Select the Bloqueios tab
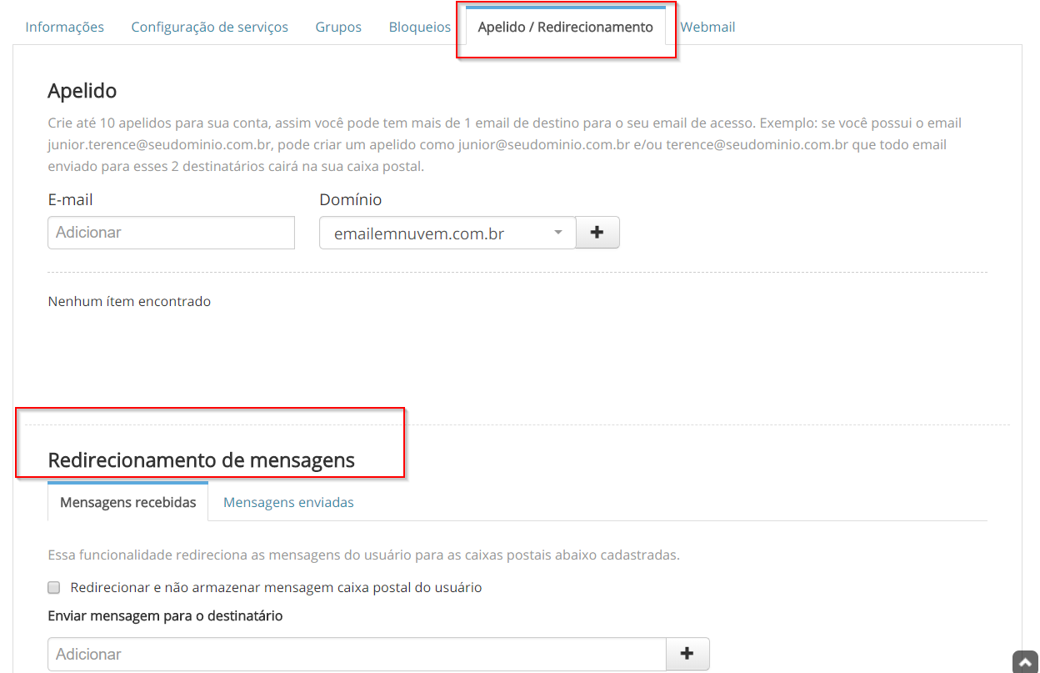Screen dimensions: 1040x673 coord(419,27)
